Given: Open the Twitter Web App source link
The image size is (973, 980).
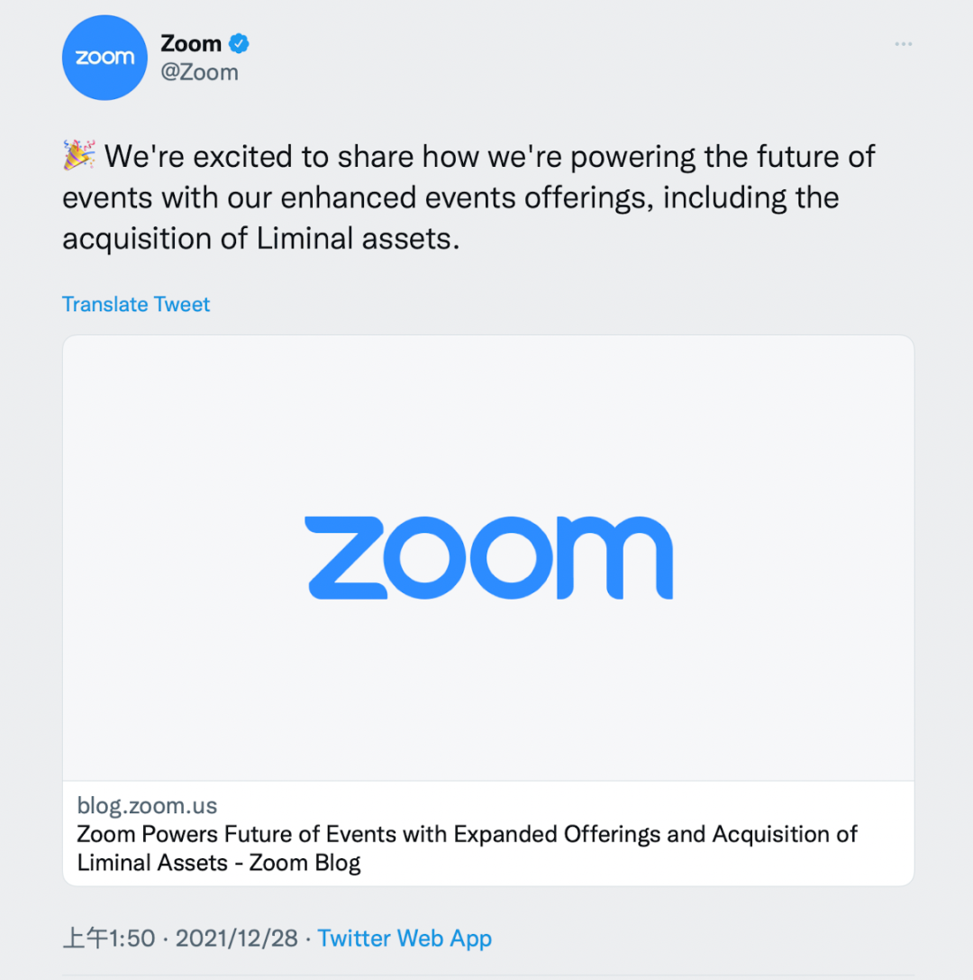Looking at the screenshot, I should coord(405,938).
